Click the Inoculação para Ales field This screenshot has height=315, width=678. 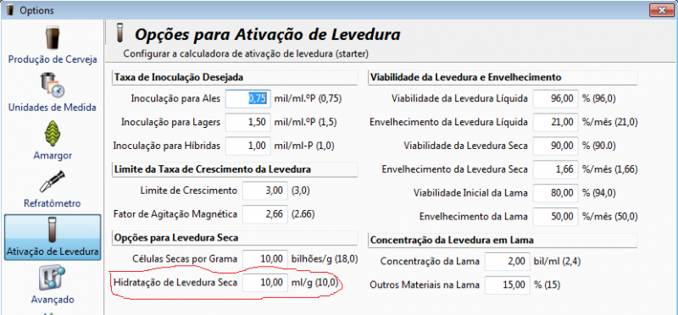[x=248, y=99]
